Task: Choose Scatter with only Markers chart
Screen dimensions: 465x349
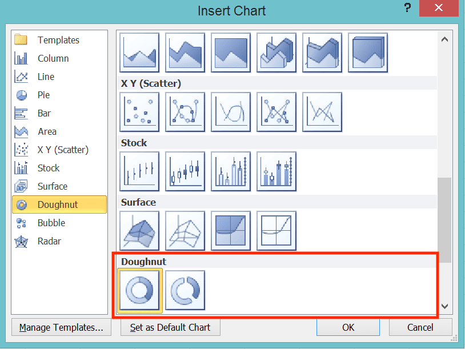Action: pos(139,112)
